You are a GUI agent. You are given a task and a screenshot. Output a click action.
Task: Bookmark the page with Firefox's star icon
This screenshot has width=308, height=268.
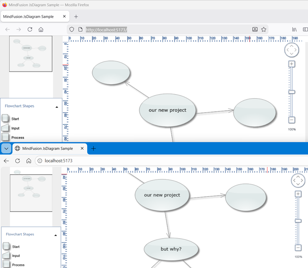(264, 29)
